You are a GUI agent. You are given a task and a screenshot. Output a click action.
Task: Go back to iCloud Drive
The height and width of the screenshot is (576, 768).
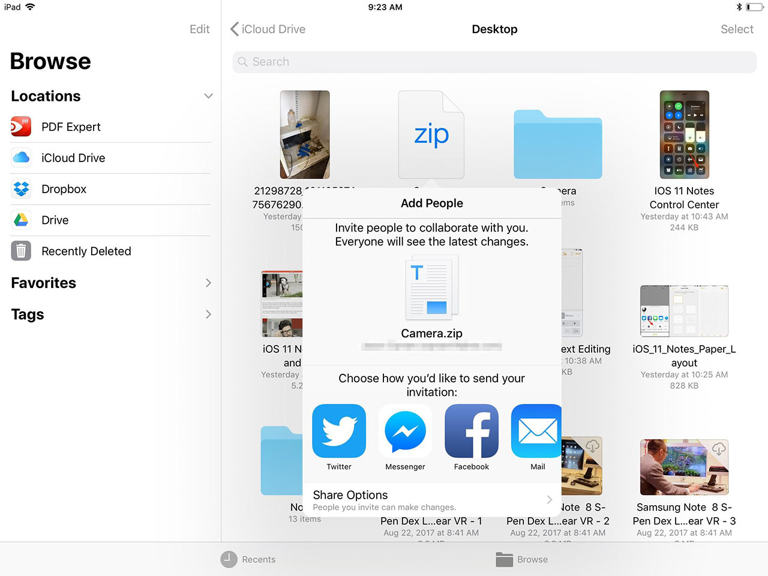[268, 29]
